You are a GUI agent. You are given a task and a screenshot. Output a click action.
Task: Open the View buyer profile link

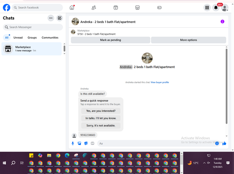point(160,82)
